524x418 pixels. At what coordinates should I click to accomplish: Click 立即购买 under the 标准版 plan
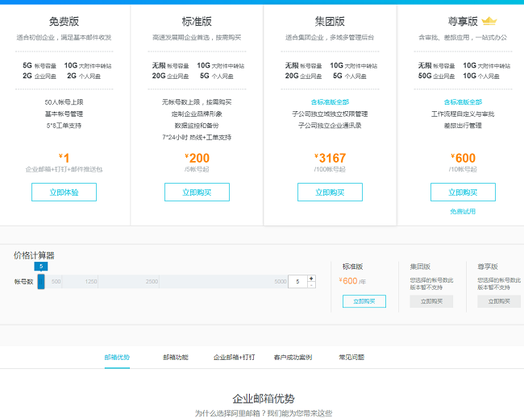[197, 192]
